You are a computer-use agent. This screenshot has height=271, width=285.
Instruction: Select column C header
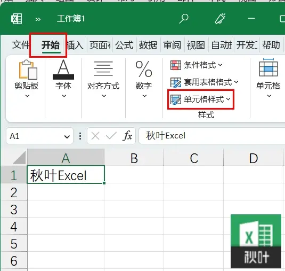194,158
